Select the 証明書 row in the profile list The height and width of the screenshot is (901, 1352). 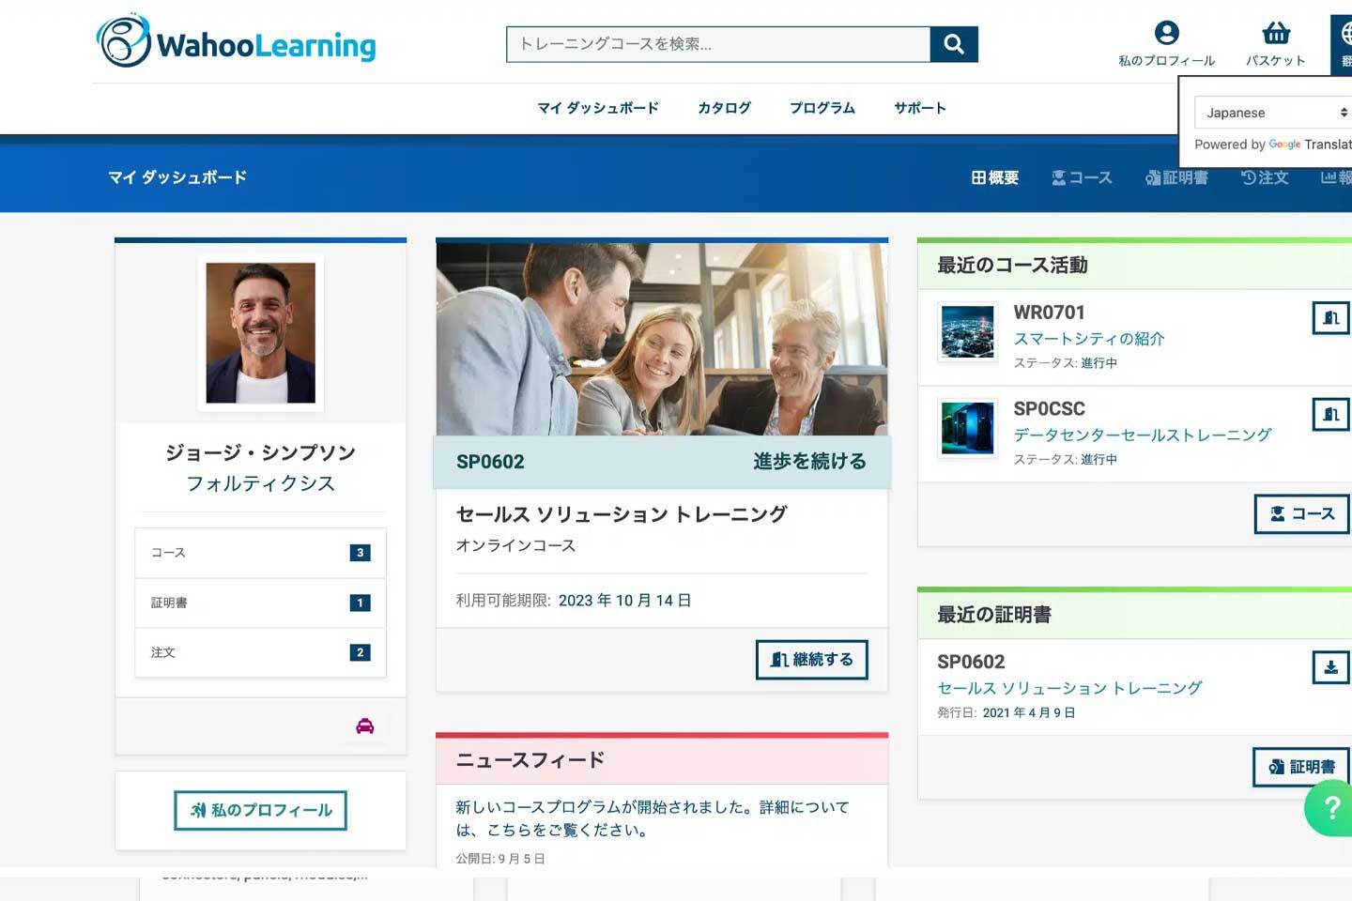click(260, 603)
